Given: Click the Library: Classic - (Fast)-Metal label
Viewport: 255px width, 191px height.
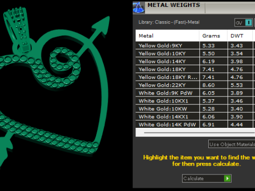Looking at the screenshot, I should click(x=169, y=22).
